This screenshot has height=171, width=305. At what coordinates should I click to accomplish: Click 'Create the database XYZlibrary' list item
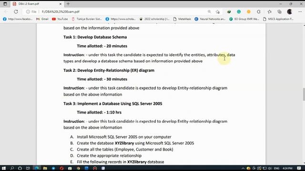click(135, 143)
